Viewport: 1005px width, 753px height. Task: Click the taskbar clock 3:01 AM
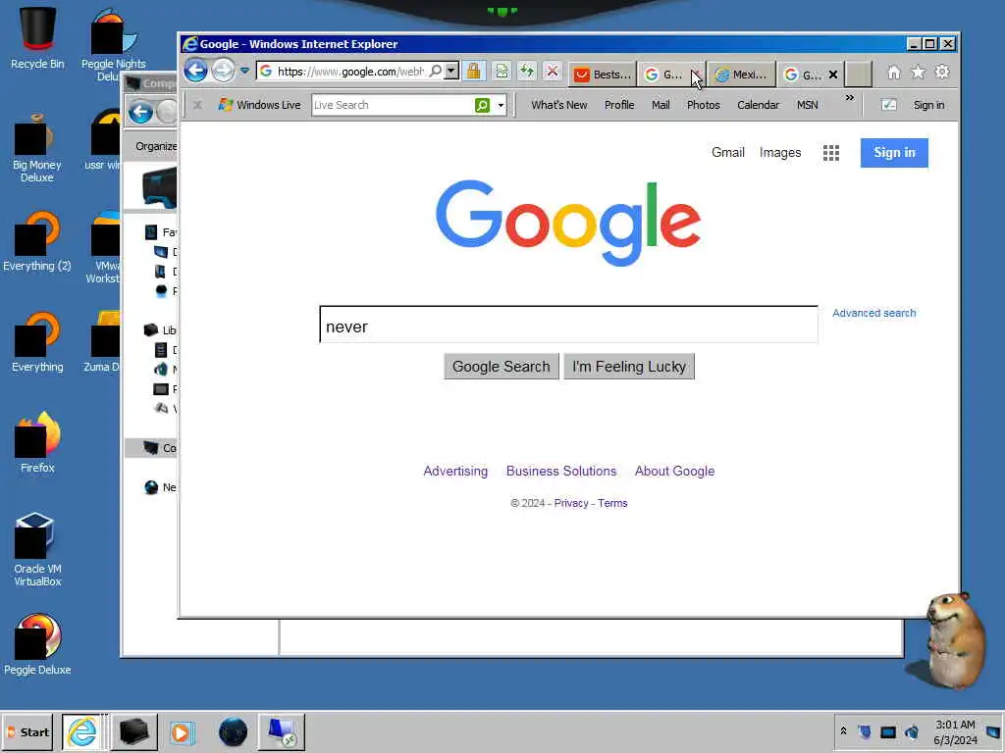click(955, 725)
